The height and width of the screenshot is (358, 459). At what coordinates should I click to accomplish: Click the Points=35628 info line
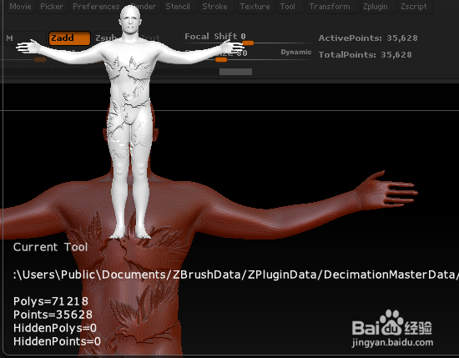tap(53, 315)
